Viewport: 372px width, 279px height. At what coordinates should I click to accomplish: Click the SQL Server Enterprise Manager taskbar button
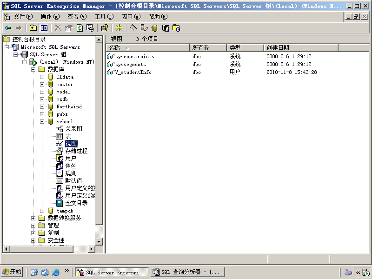(x=112, y=272)
